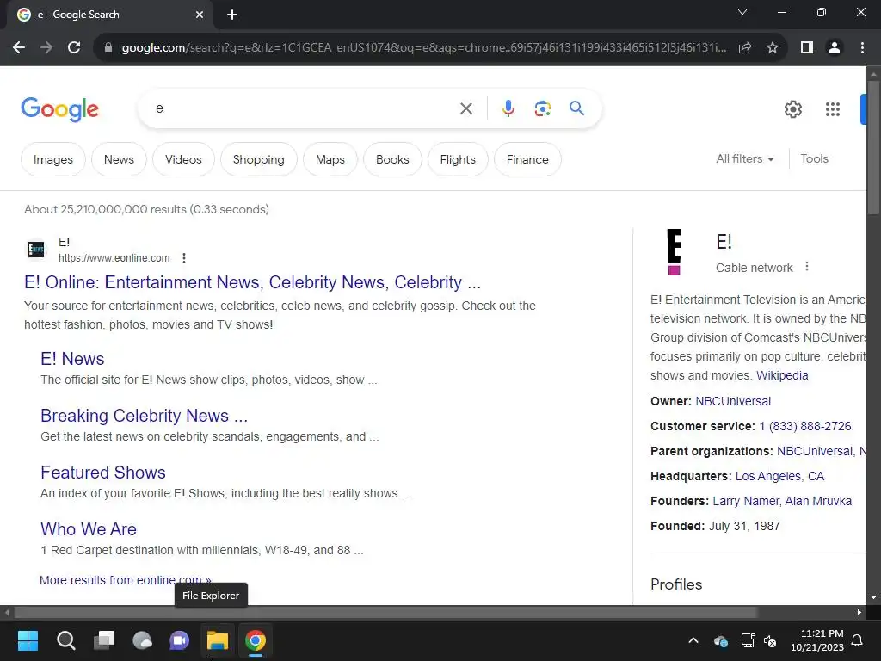Open Breaking Celebrity News sitelink

pos(144,416)
